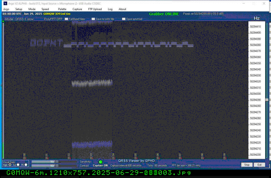Open the Setup menu
This screenshot has height=178, width=271.
19,9
